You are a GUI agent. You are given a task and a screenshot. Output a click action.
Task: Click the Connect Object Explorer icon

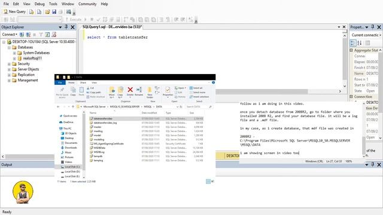[x=22, y=35]
